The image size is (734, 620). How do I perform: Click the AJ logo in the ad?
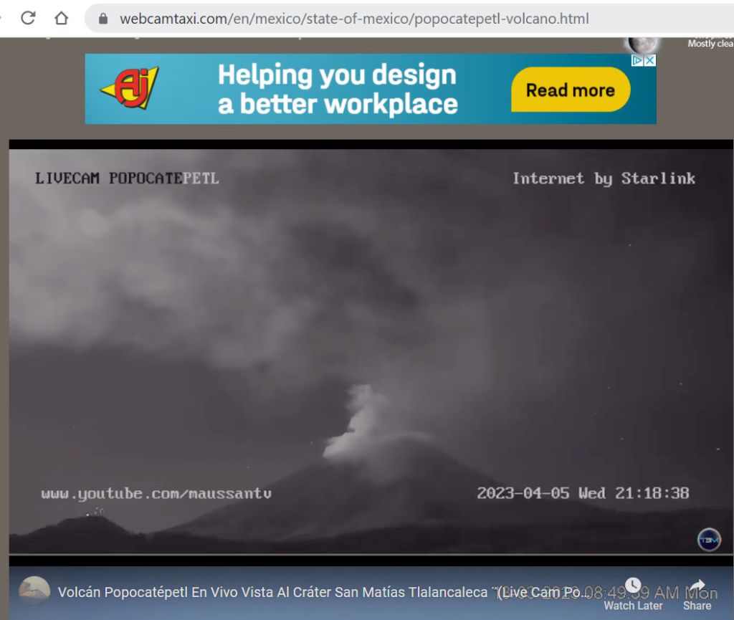tap(129, 88)
